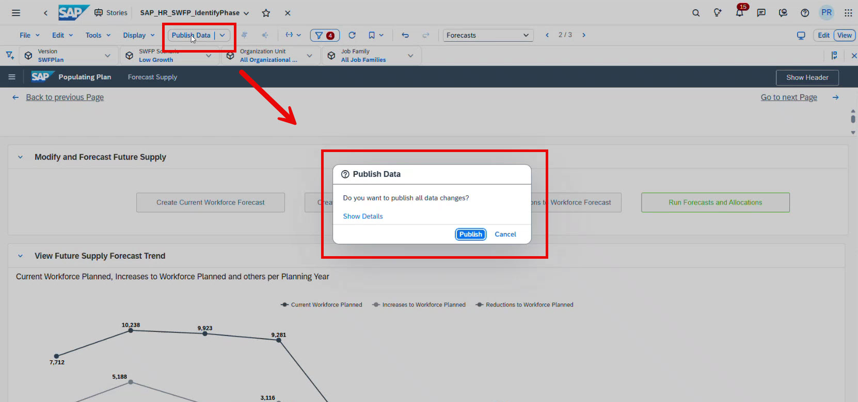Mark story as favorite with star icon
This screenshot has width=858, height=402.
tap(266, 13)
